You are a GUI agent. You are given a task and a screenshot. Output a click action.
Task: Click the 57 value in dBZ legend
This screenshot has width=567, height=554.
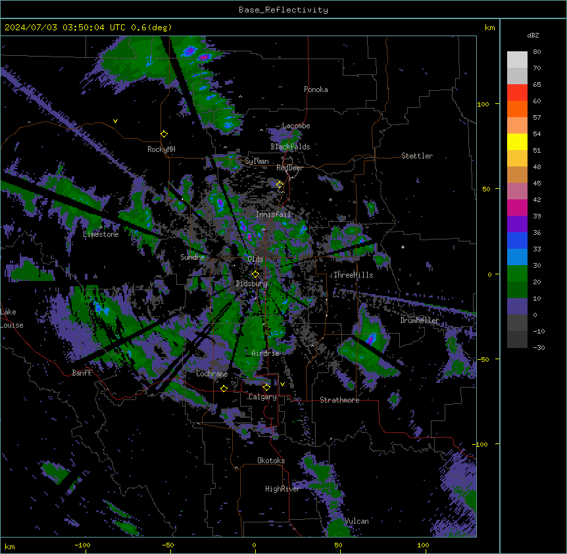click(x=537, y=118)
